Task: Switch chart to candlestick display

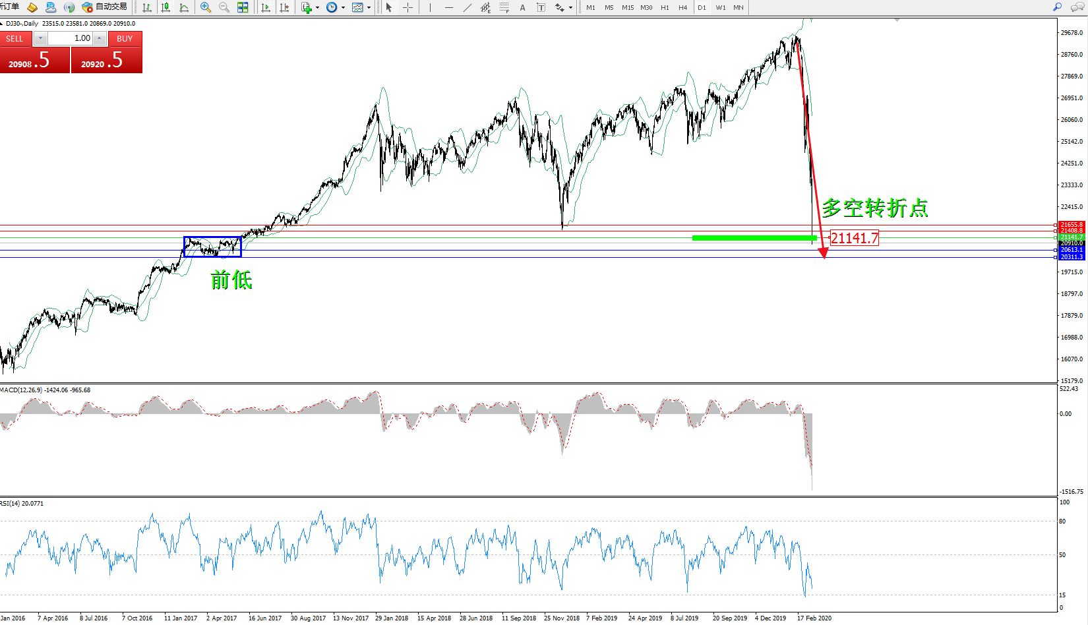Action: point(166,7)
